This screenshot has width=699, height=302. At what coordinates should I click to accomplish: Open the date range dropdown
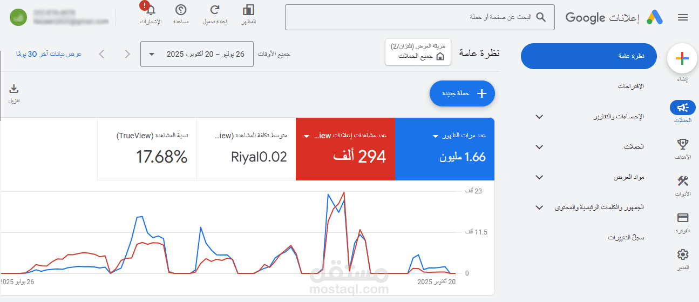(196, 54)
